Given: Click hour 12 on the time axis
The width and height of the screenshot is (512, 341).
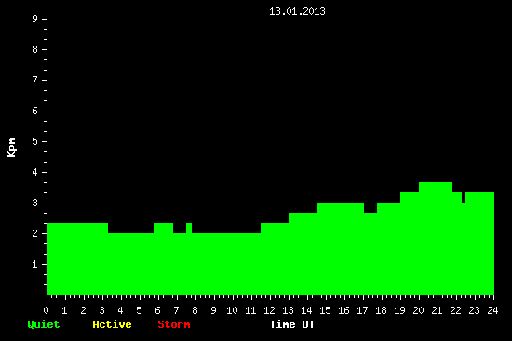Looking at the screenshot, I should point(269,310).
